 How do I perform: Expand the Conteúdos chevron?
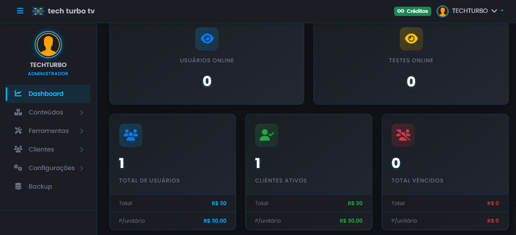click(x=82, y=112)
